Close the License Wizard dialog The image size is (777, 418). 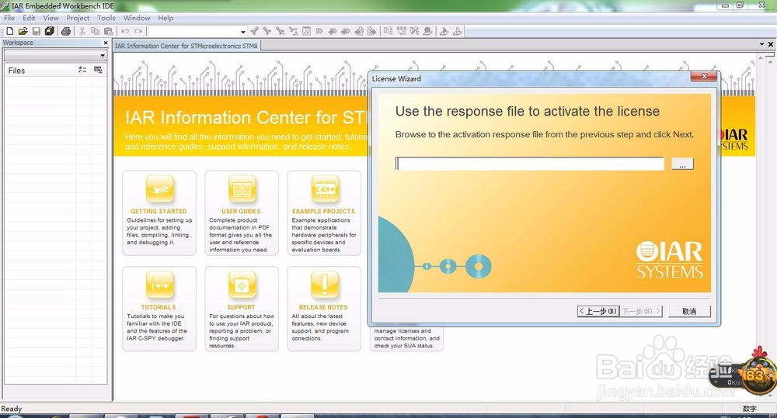pyautogui.click(x=704, y=76)
